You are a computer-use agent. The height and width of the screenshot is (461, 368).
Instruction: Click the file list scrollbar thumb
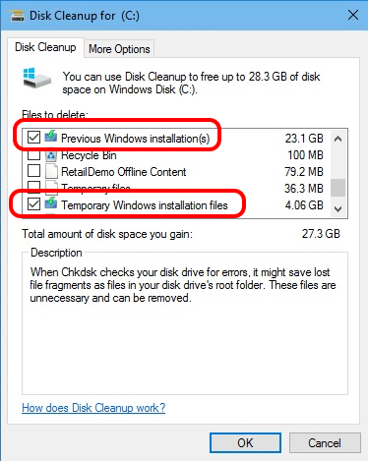point(337,188)
